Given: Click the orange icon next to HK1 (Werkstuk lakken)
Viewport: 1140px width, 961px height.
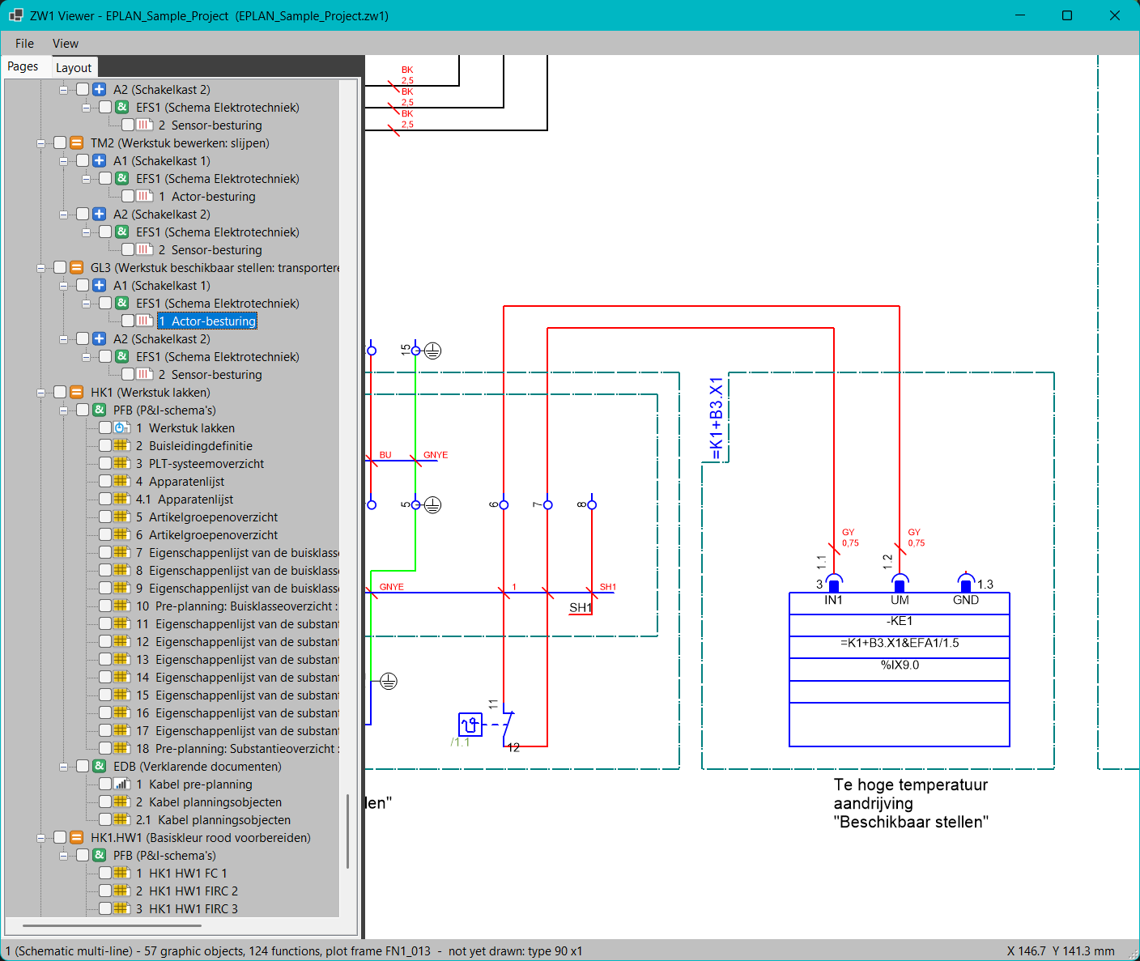Looking at the screenshot, I should (x=77, y=393).
